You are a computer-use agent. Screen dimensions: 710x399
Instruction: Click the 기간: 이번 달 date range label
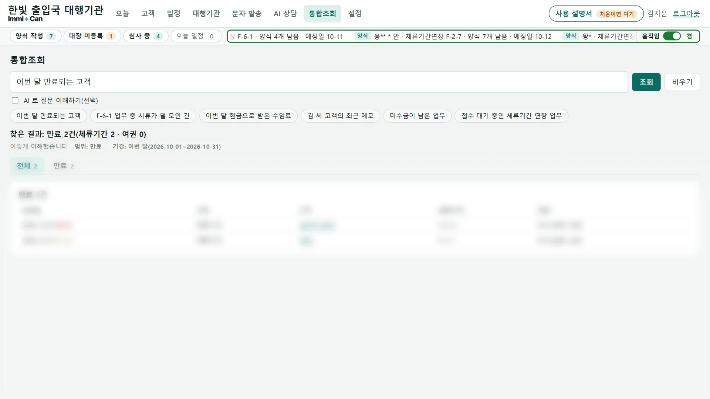tap(167, 147)
